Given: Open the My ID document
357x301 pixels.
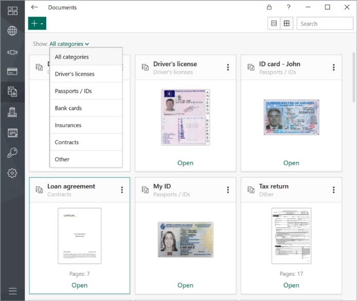Looking at the screenshot, I should coord(185,285).
